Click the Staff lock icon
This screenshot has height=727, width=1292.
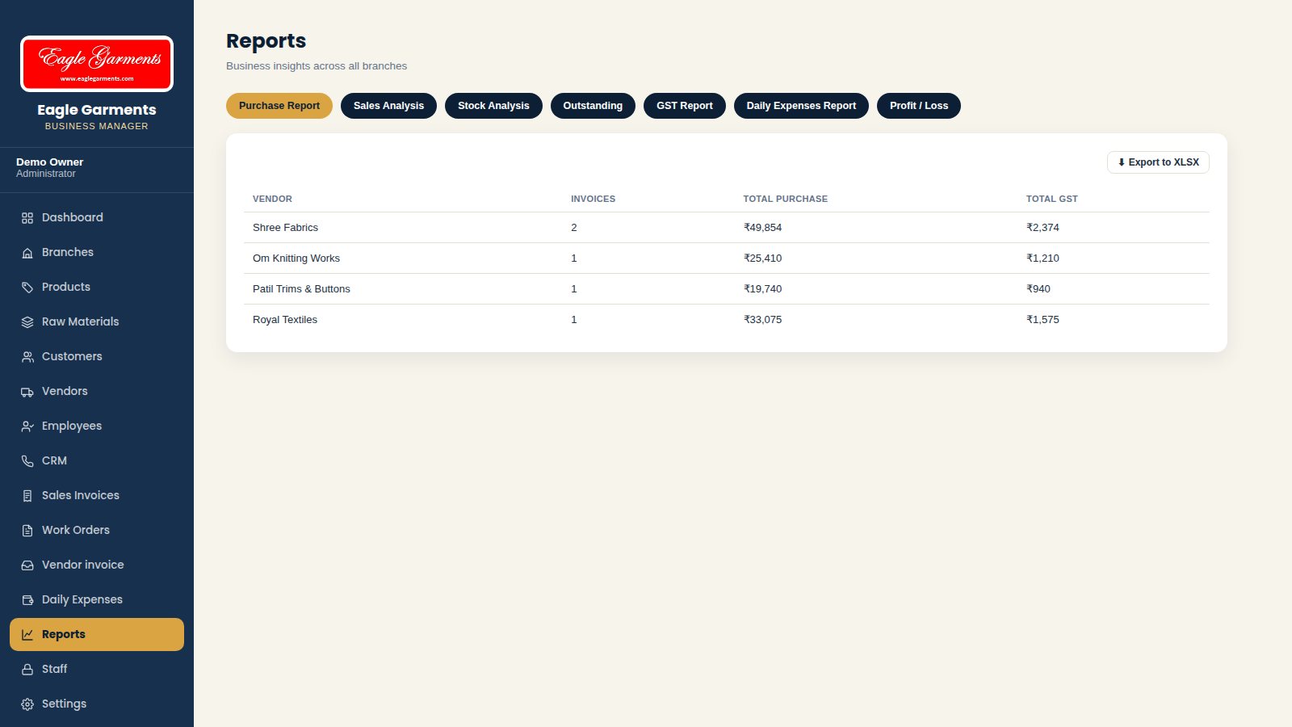(x=27, y=670)
